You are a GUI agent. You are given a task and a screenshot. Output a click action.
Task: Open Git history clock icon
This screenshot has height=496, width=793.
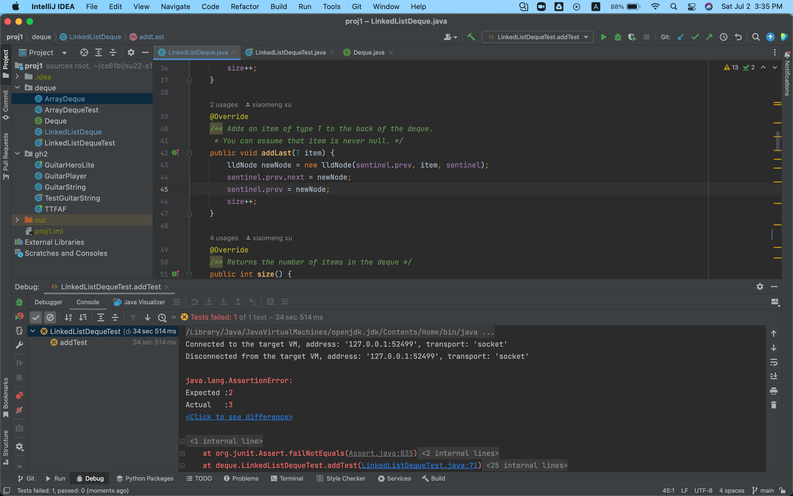(724, 37)
